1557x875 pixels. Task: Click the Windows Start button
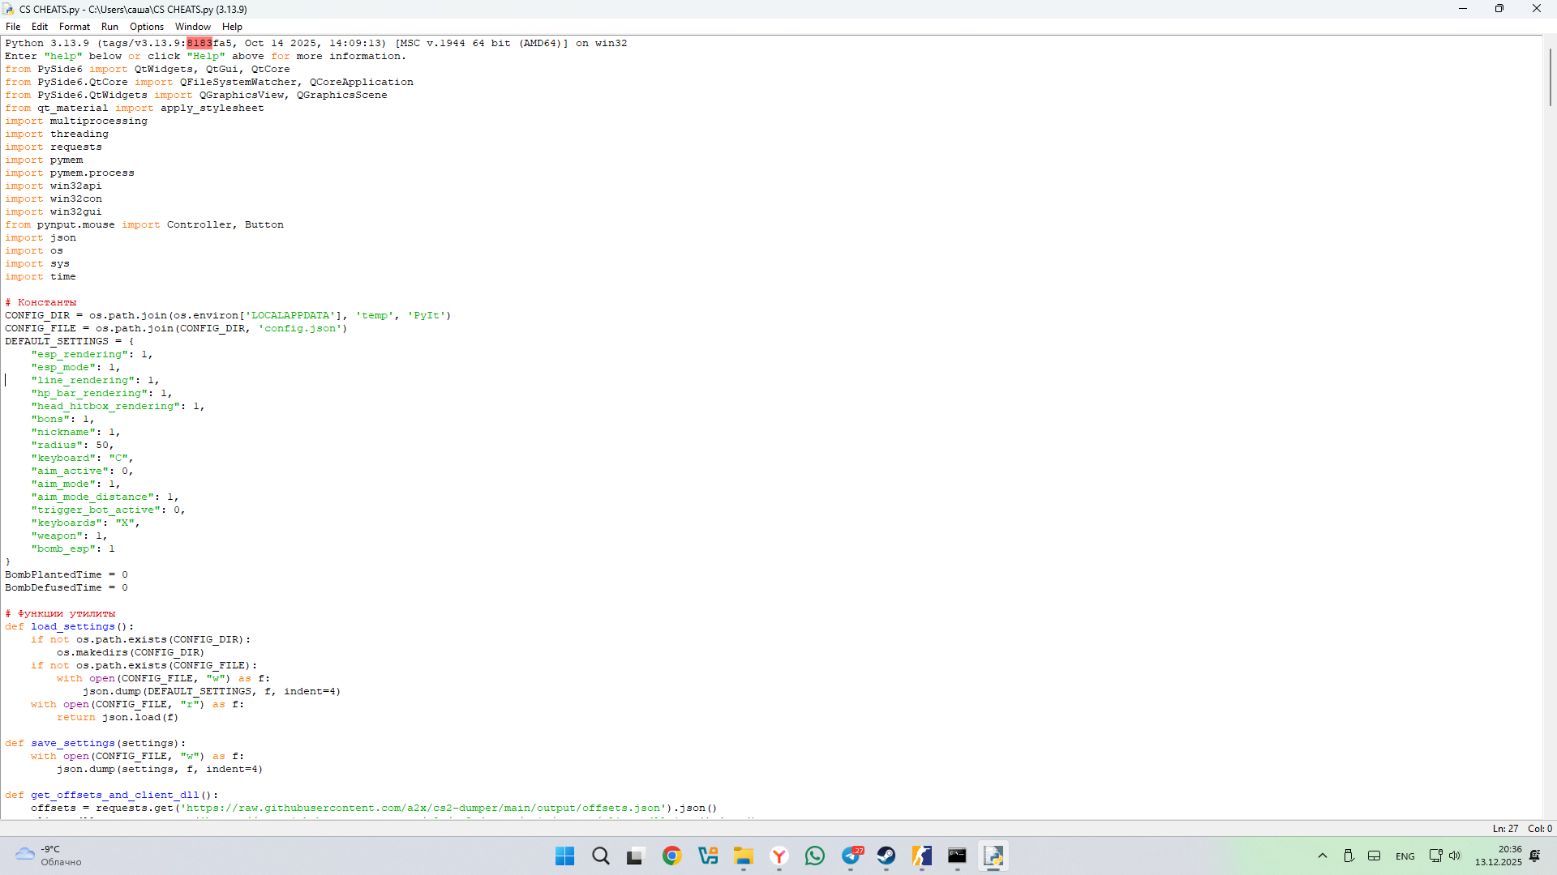pyautogui.click(x=564, y=856)
